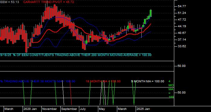Image resolution: width=211 pixels, height=112 pixels.
Task: Click the 50.00 label of the bottom panel
Action: 182,93
